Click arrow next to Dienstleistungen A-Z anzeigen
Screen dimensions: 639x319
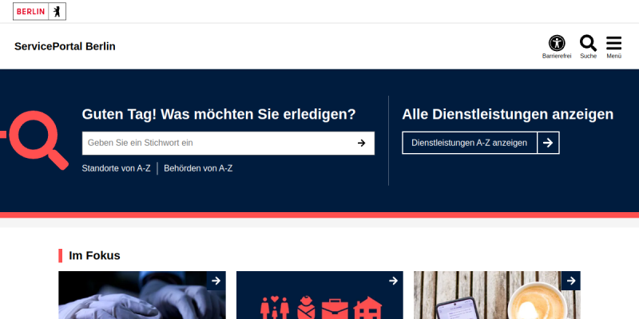click(548, 143)
